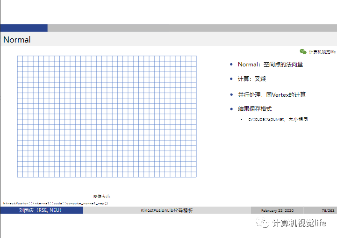
Task: Select bullet "Normal: 空间点的法向量"
Action: pos(270,64)
